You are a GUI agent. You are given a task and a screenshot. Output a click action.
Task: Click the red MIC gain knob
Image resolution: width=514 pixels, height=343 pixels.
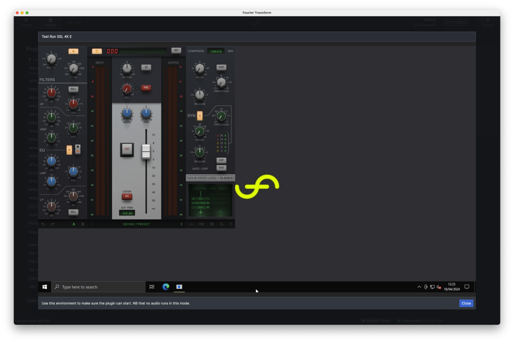[127, 88]
